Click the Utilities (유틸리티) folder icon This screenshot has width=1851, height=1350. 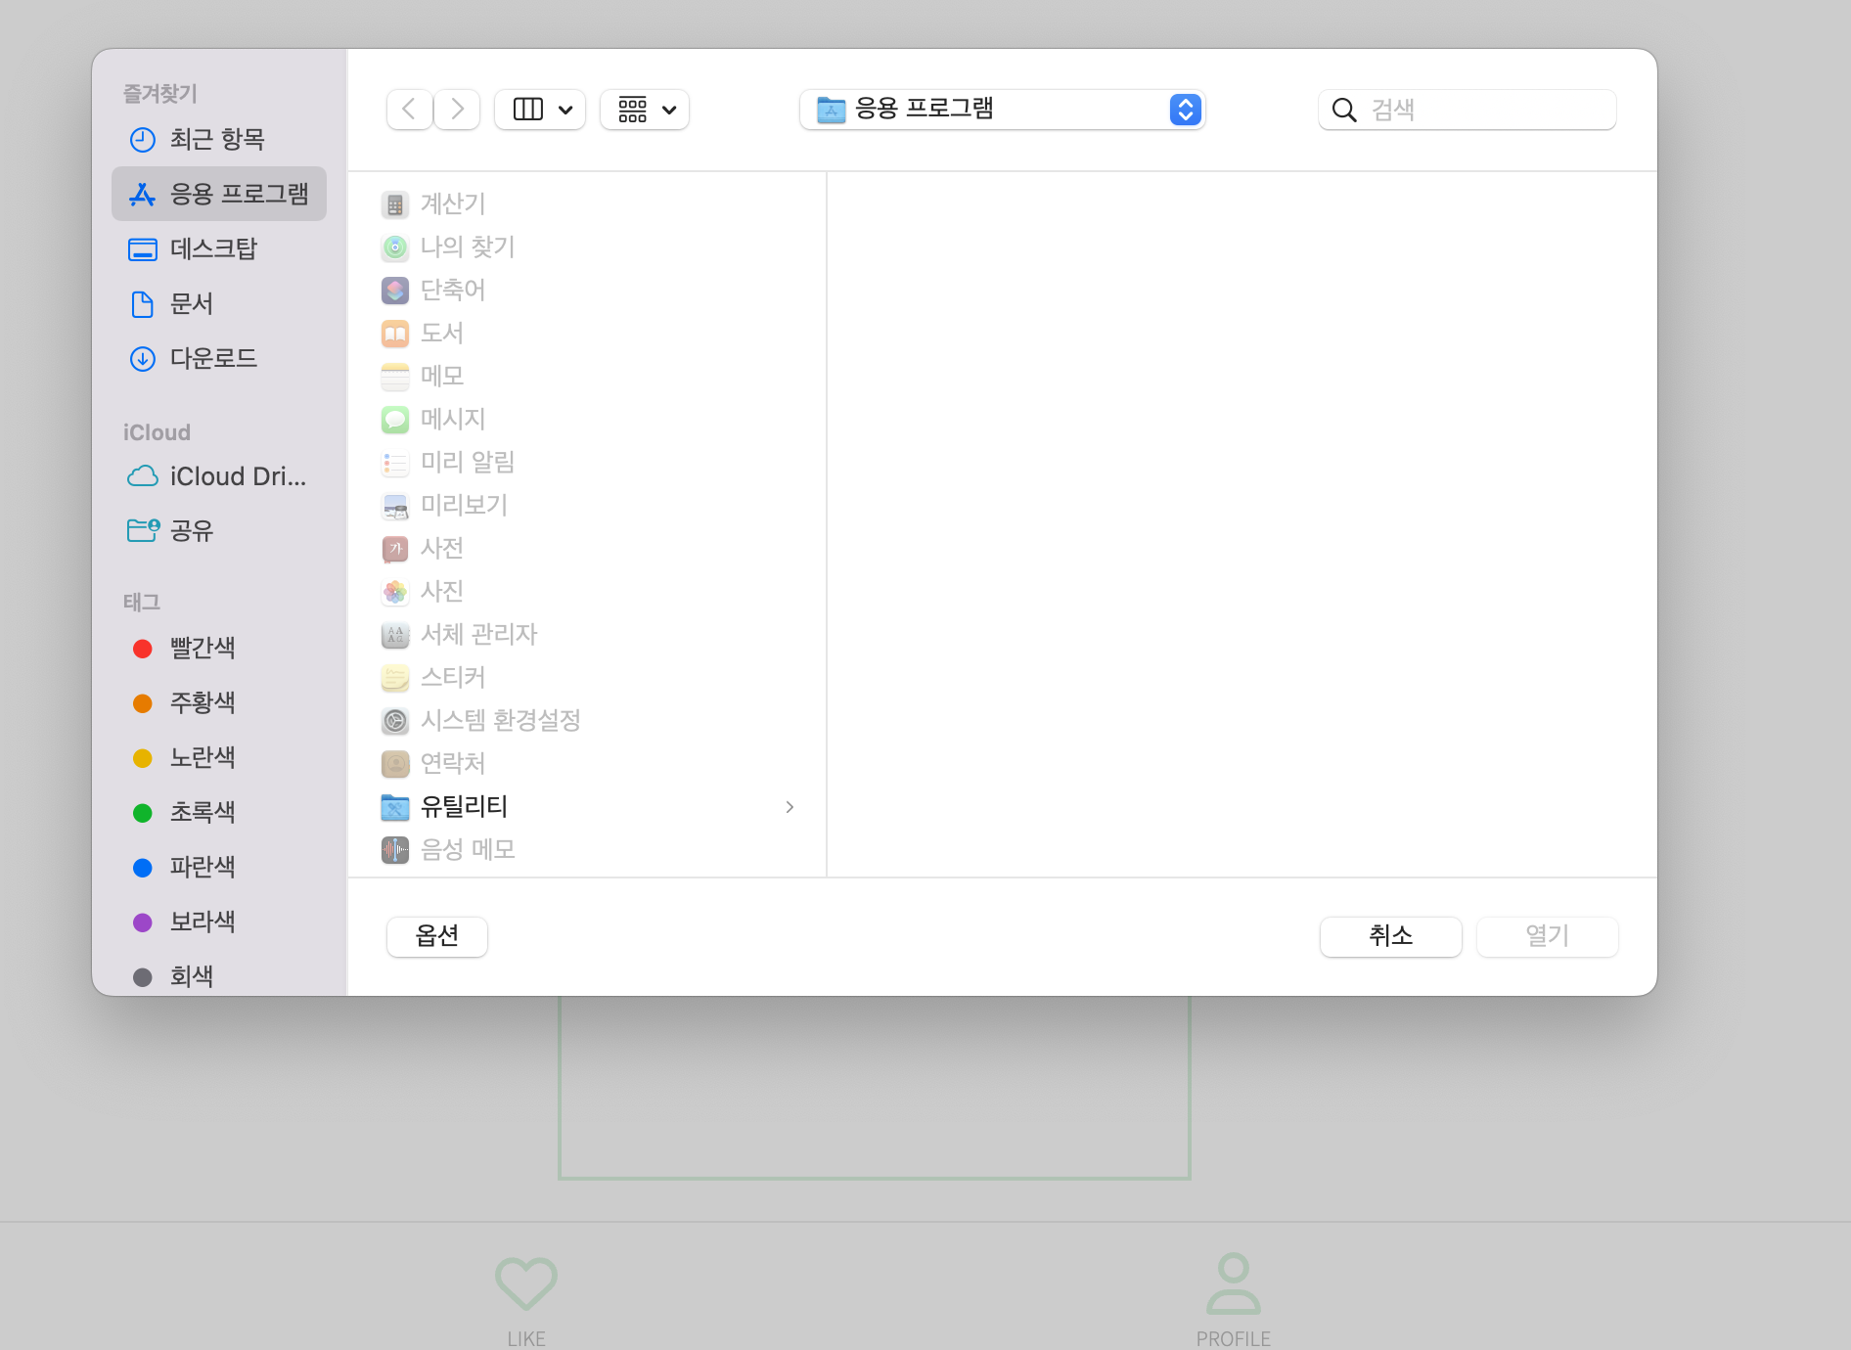395,807
